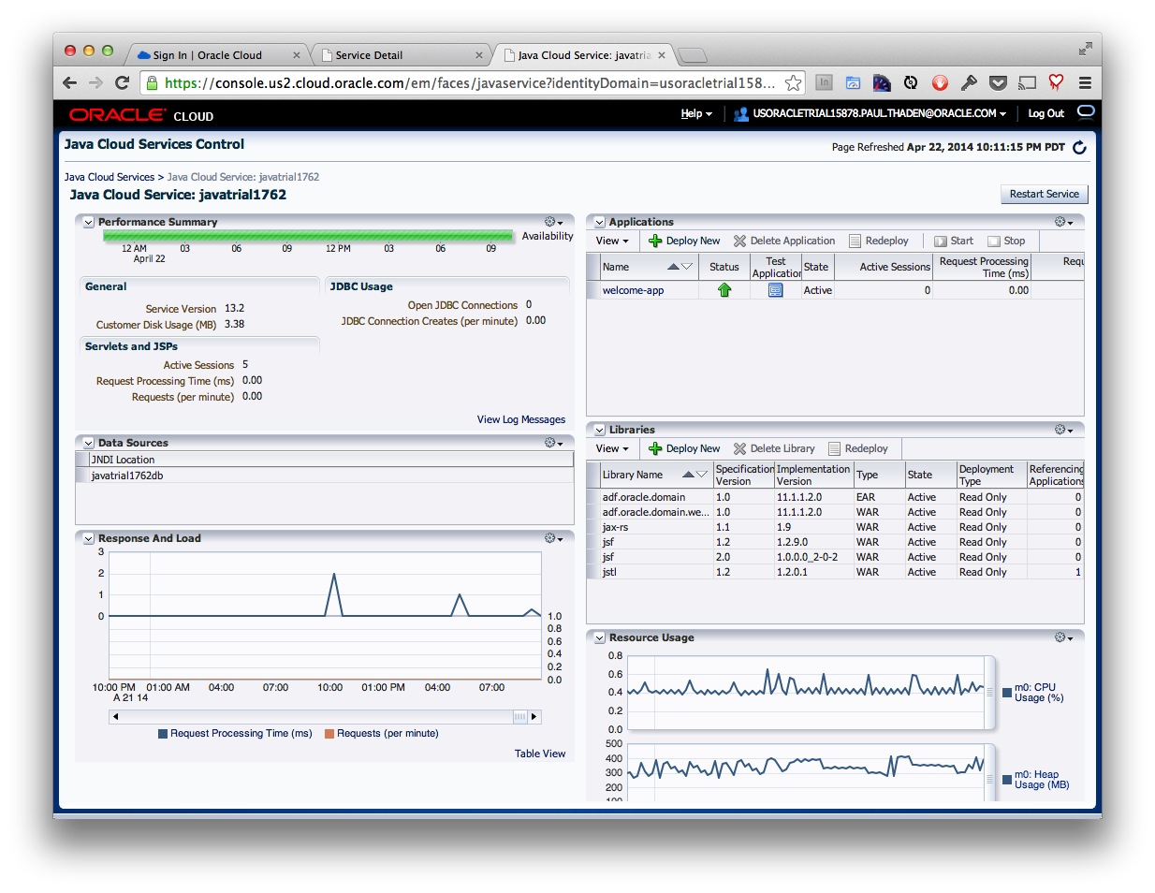Screen dimensions: 1155x893
Task: Go back with the browser back arrow
Action: (70, 83)
